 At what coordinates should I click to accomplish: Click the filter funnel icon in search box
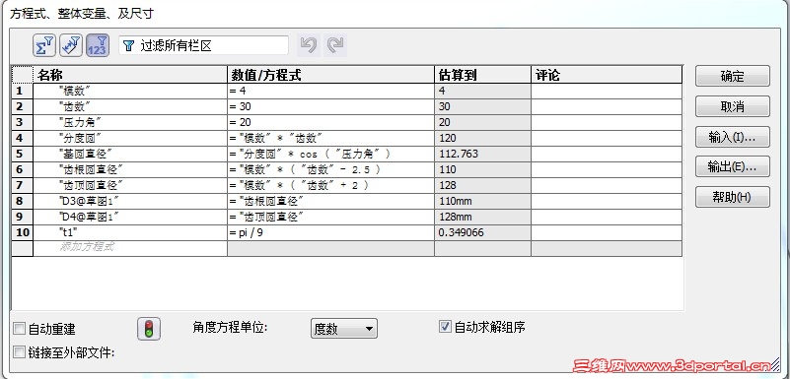coord(129,46)
